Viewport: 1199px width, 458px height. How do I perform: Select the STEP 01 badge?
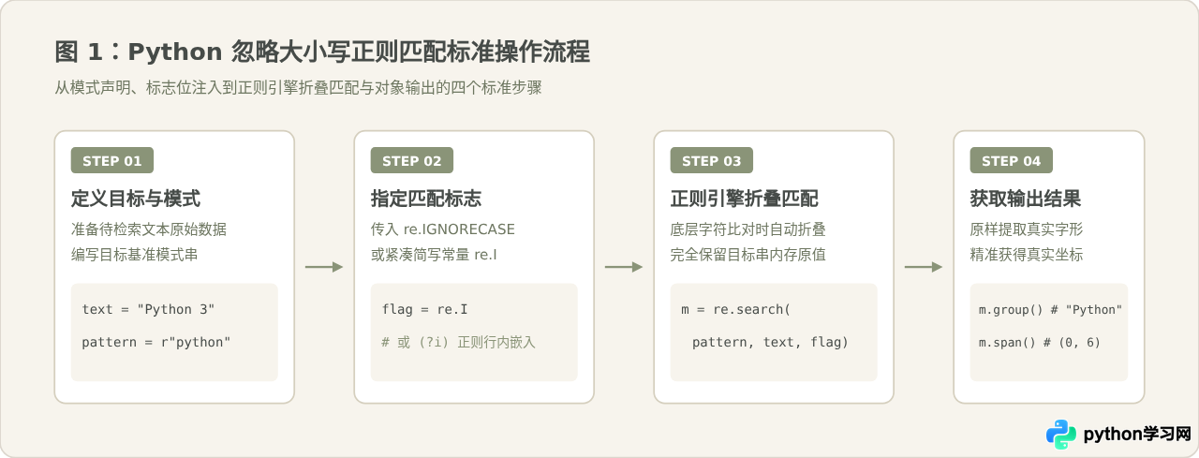point(112,161)
